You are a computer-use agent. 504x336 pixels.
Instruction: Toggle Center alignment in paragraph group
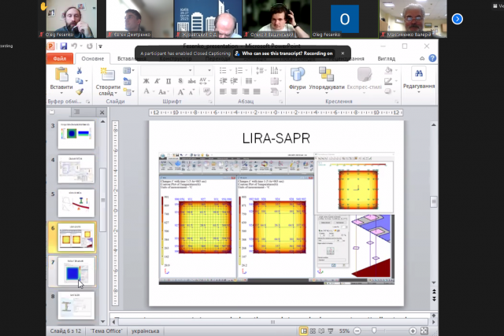[x=234, y=92]
